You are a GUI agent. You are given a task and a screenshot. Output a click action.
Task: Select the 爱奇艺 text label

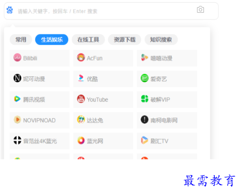tap(159, 79)
